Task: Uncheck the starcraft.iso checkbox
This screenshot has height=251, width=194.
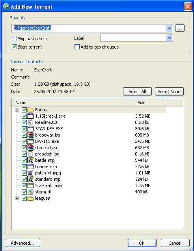Action: coord(24,148)
